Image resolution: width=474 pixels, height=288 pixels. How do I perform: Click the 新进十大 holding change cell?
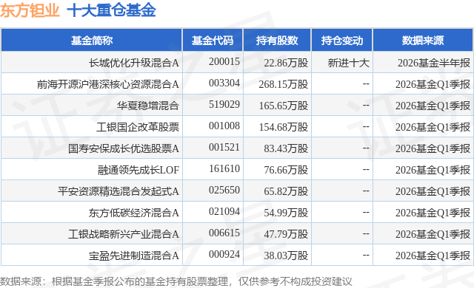349,63
